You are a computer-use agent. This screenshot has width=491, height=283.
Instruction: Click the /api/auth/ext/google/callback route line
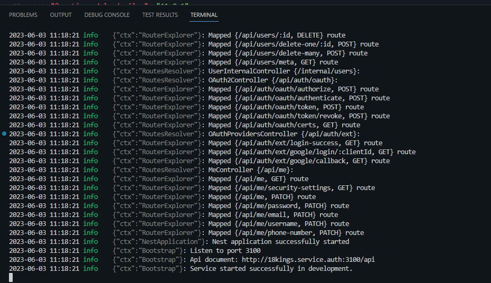point(299,161)
